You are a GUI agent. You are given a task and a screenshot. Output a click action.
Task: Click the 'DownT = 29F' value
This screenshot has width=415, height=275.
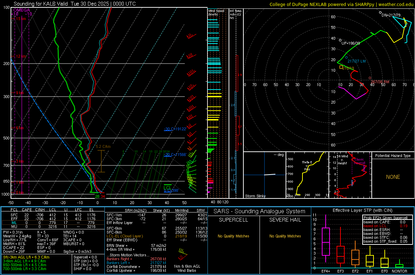pos(14,252)
